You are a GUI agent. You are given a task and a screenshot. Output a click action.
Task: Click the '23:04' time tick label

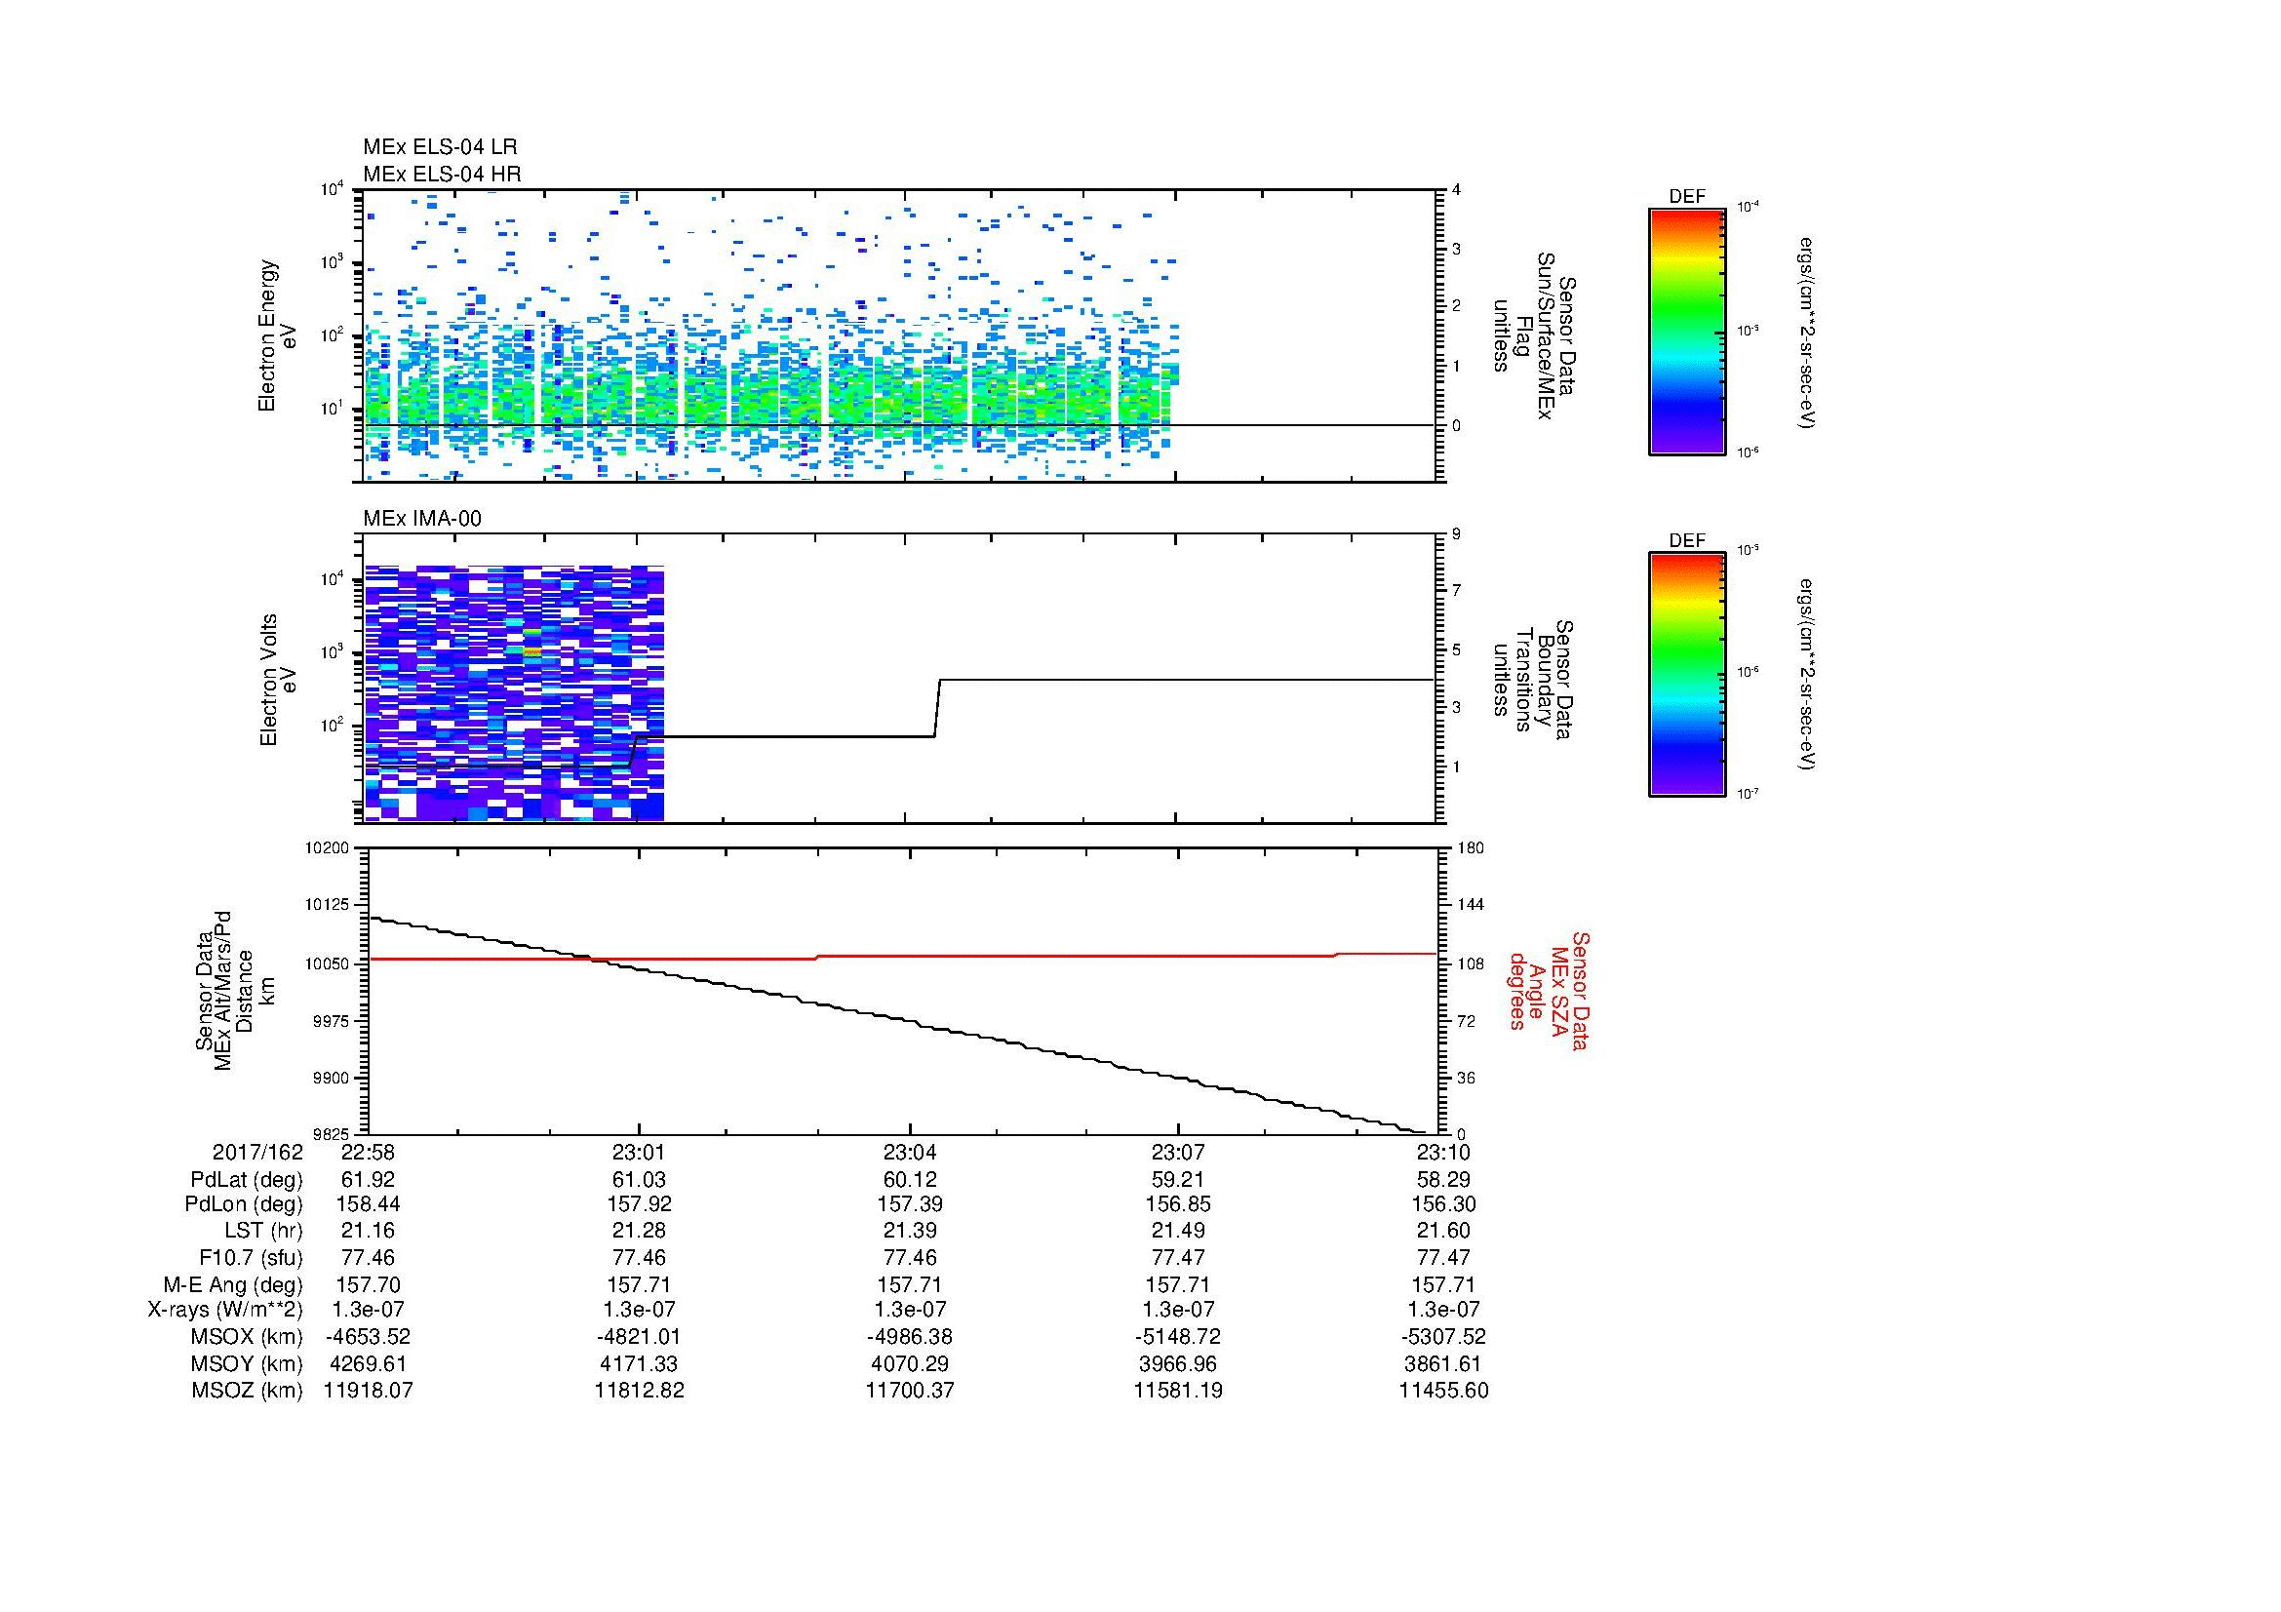tap(910, 1152)
